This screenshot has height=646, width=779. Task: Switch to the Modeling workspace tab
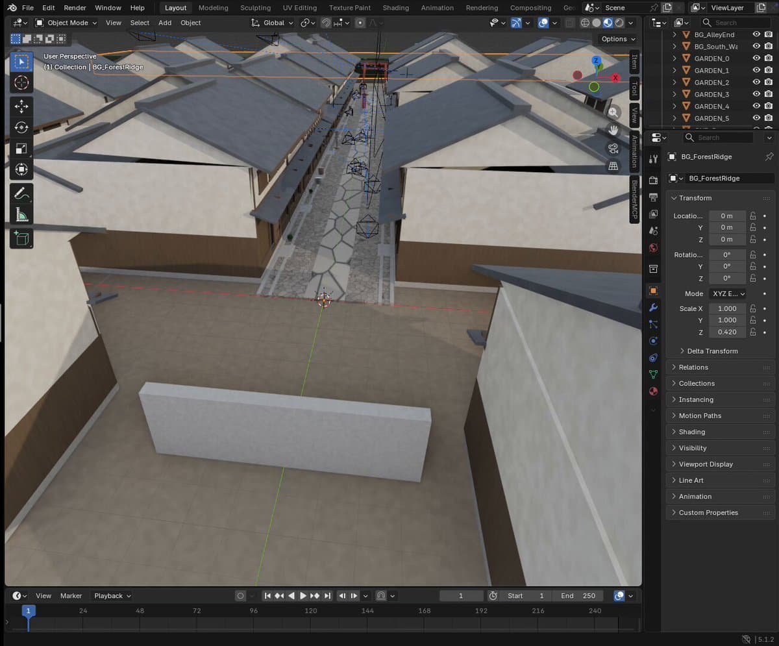point(214,8)
